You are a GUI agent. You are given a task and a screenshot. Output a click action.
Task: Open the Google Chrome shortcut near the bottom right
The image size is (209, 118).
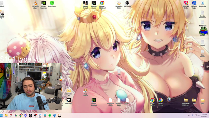pyautogui.click(x=152, y=102)
